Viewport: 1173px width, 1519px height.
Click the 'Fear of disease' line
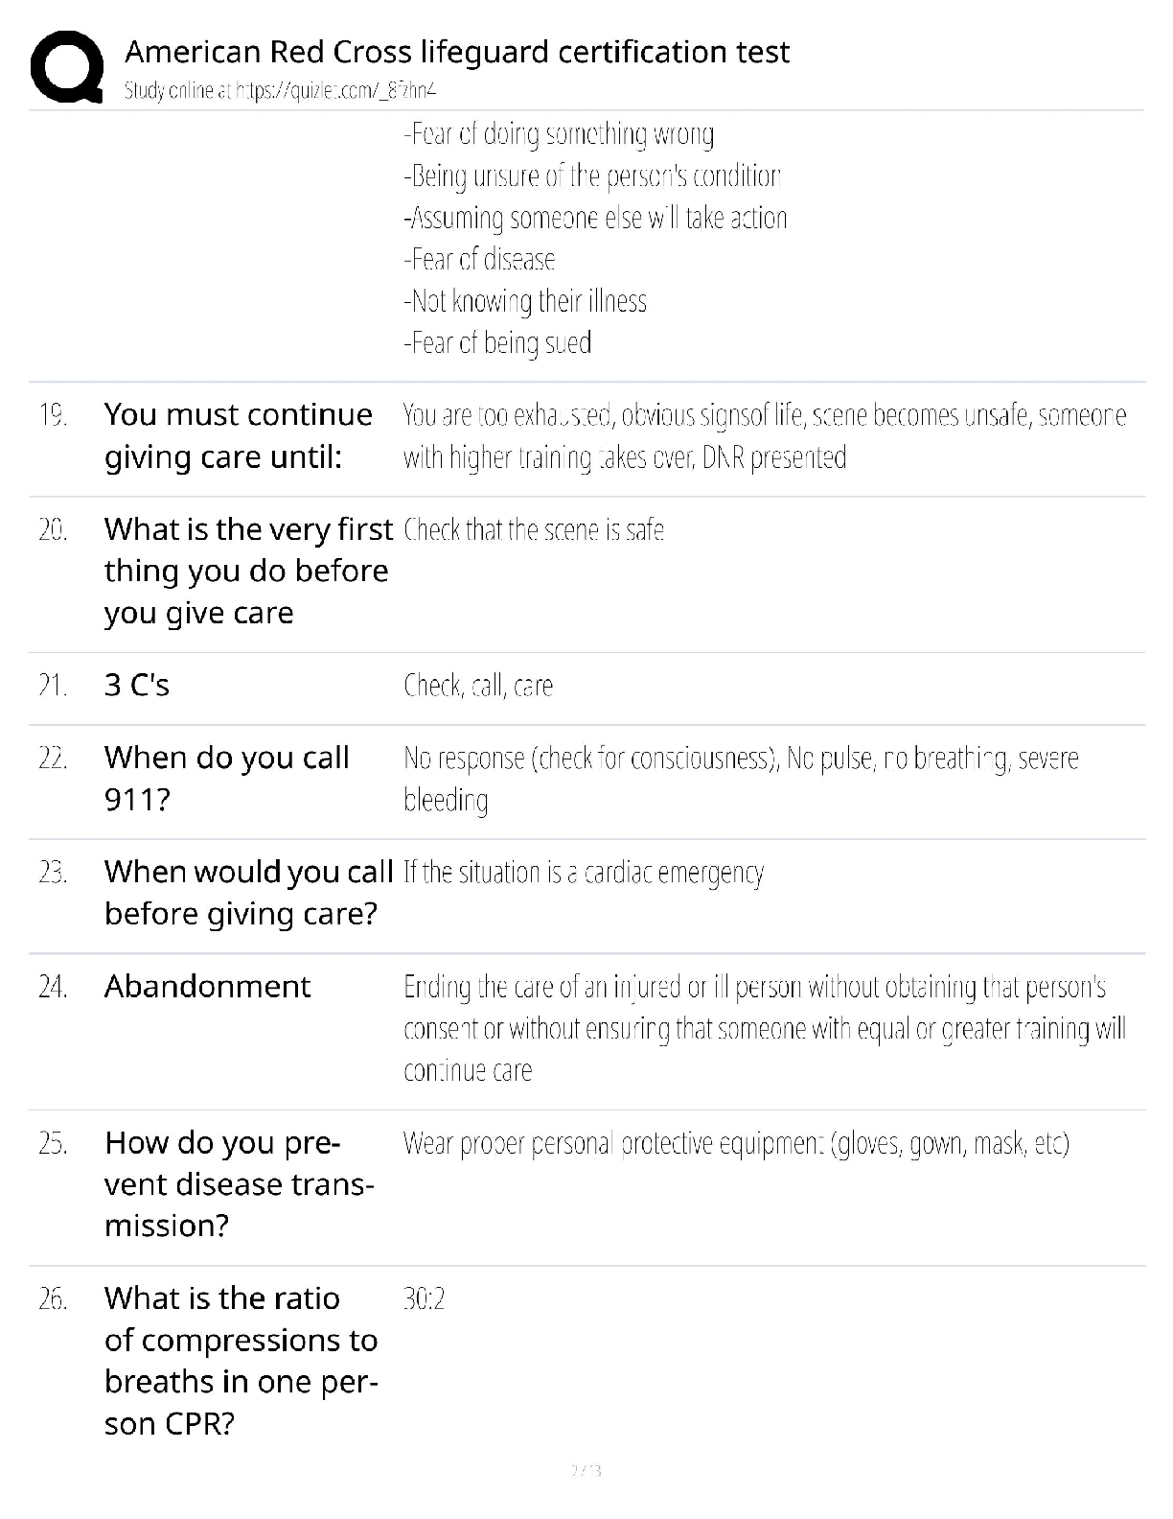pos(479,259)
